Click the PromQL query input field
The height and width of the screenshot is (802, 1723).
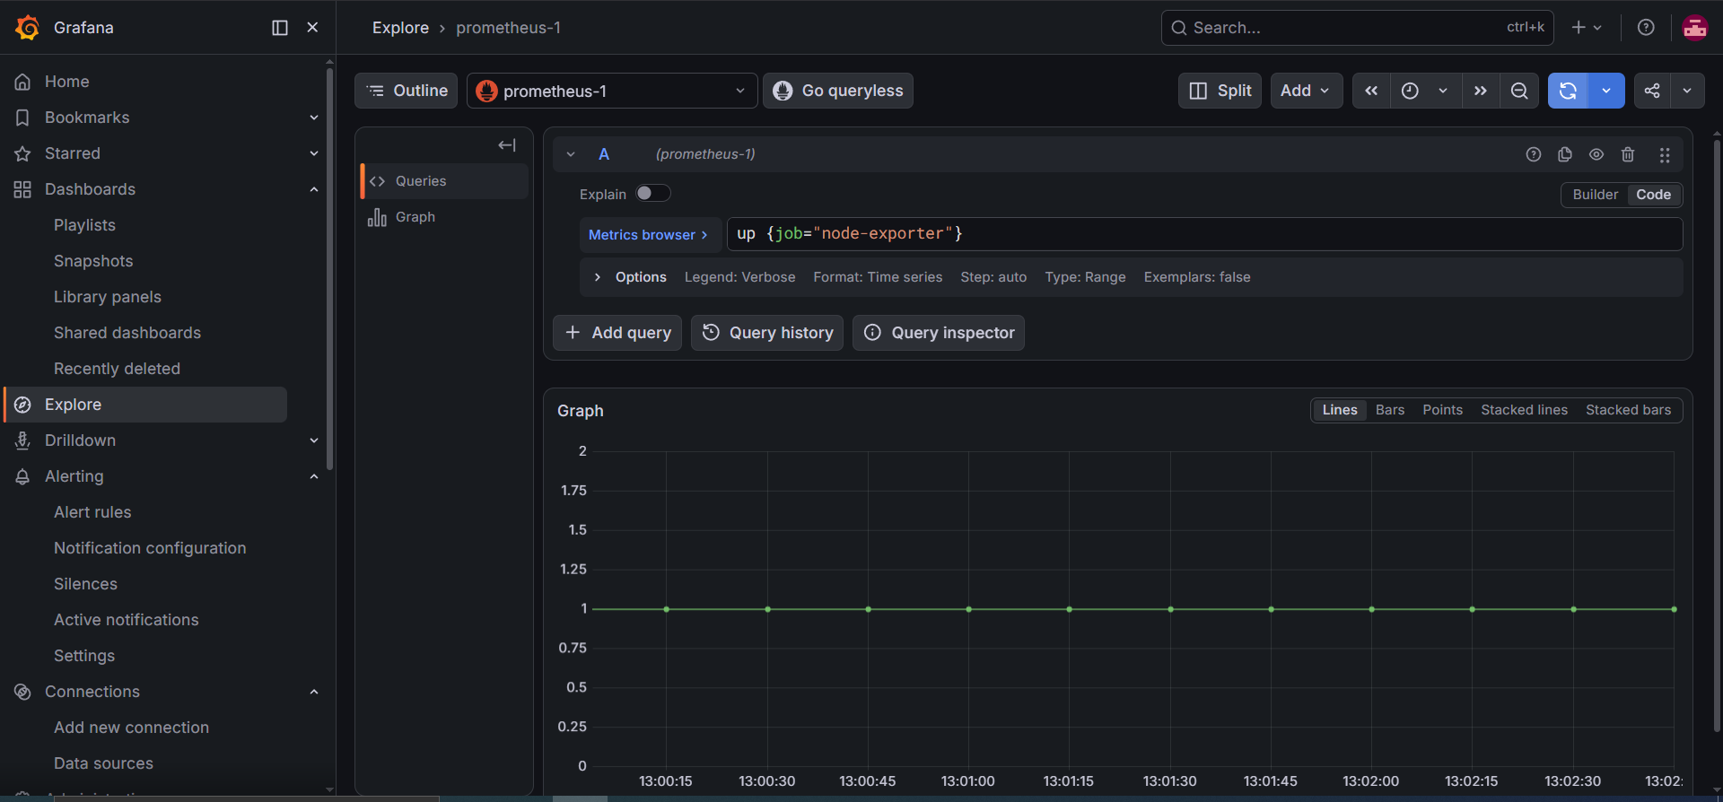pyautogui.click(x=1204, y=234)
